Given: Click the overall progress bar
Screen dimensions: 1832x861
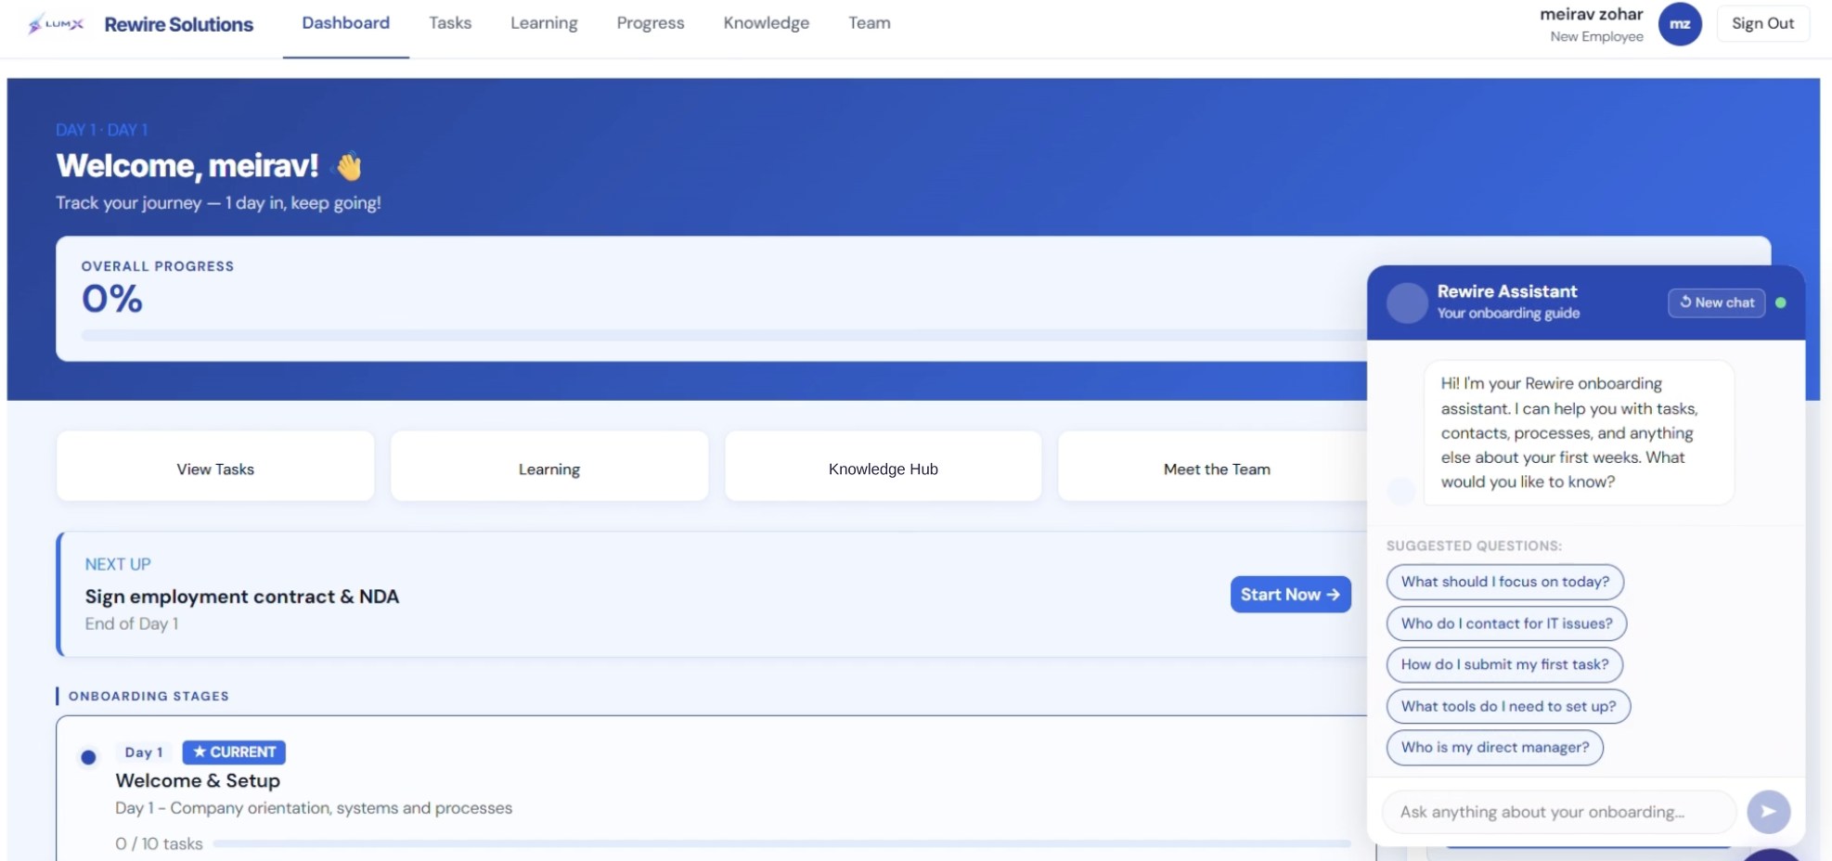Looking at the screenshot, I should [724, 335].
